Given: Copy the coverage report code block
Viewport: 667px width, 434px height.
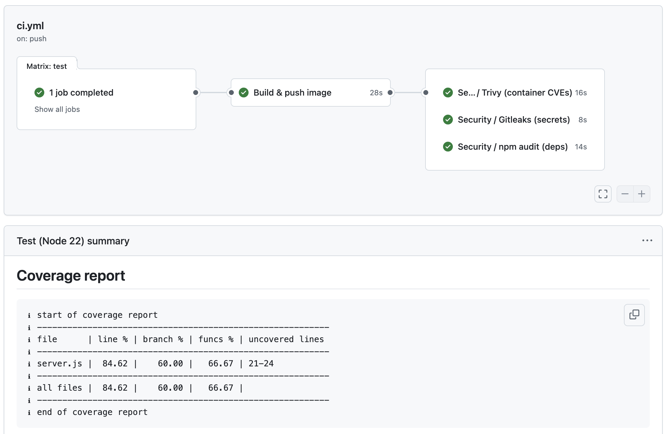Looking at the screenshot, I should [x=634, y=315].
